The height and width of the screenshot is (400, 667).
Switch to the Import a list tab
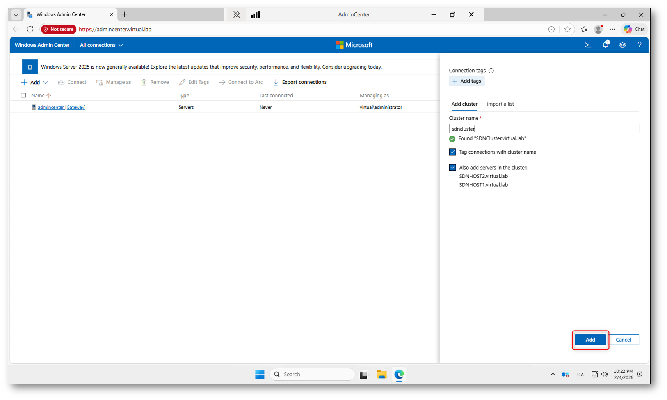[x=500, y=104]
